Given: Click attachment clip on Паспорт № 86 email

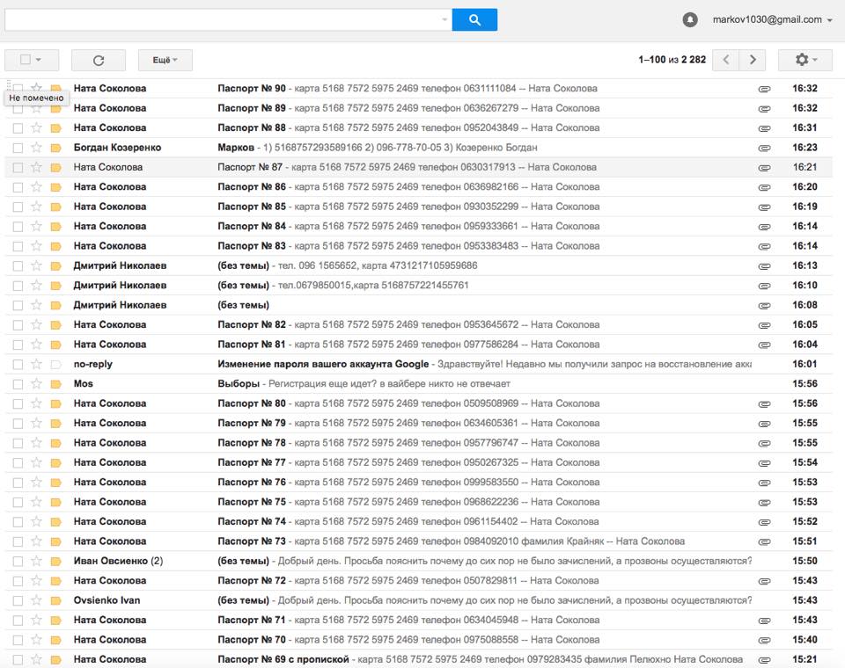Looking at the screenshot, I should tap(764, 187).
